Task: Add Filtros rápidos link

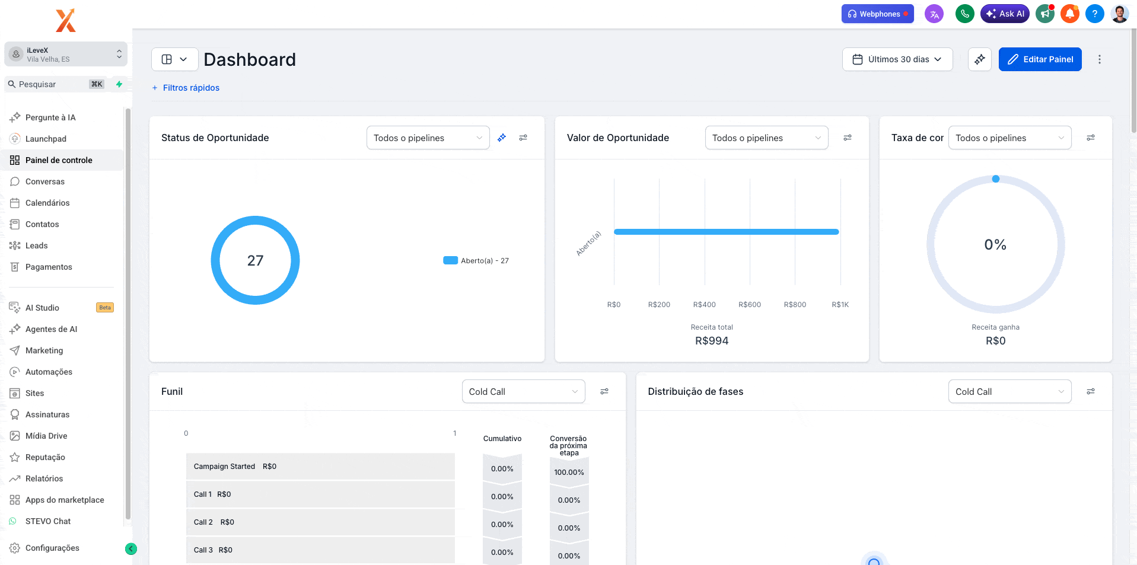Action: (x=186, y=88)
